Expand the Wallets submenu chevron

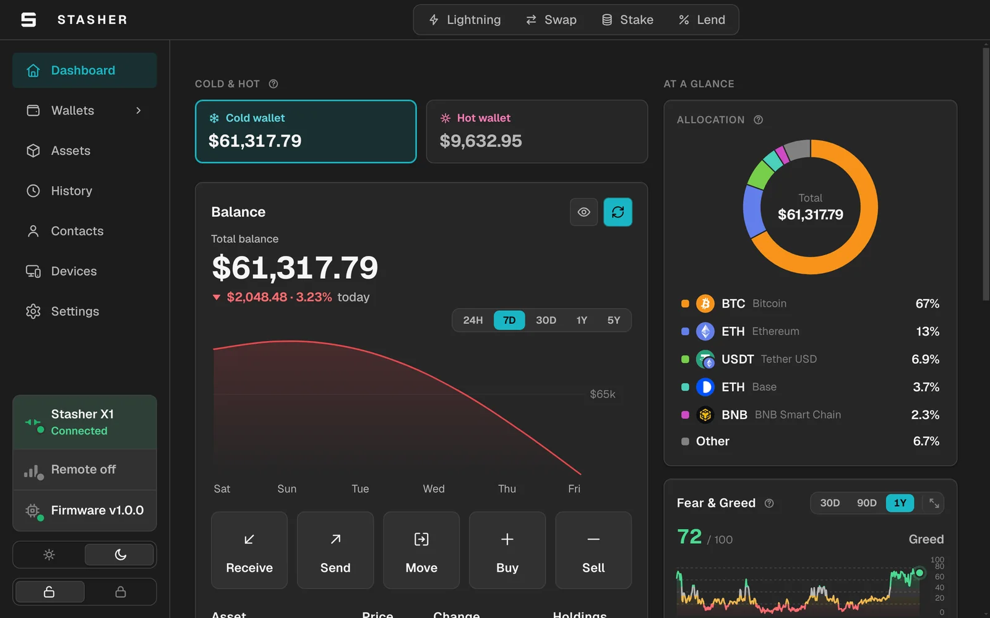point(139,111)
